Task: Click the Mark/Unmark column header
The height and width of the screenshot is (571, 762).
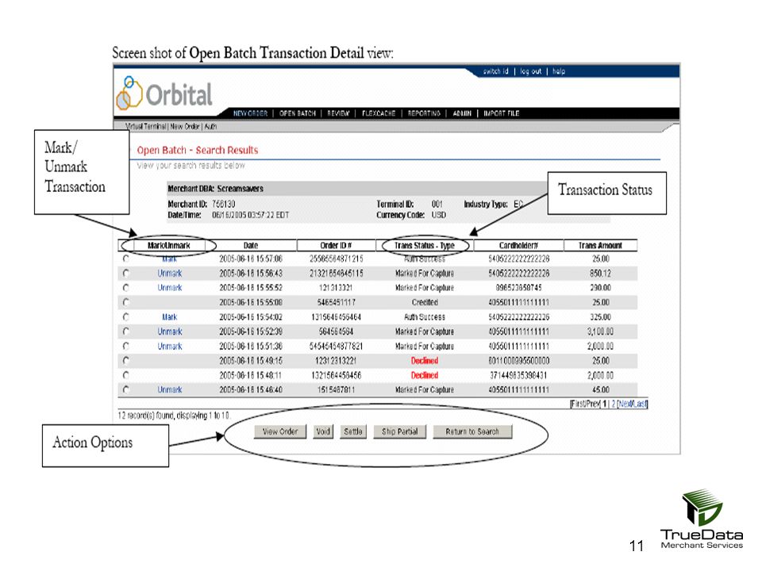Action: (168, 246)
